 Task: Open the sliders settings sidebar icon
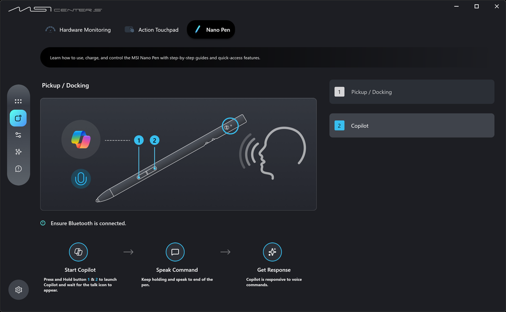click(18, 135)
